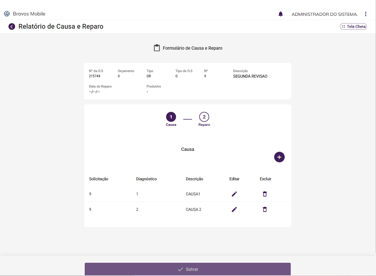Click the Tela Cheia fullscreen button
This screenshot has width=376, height=276.
coord(354,26)
